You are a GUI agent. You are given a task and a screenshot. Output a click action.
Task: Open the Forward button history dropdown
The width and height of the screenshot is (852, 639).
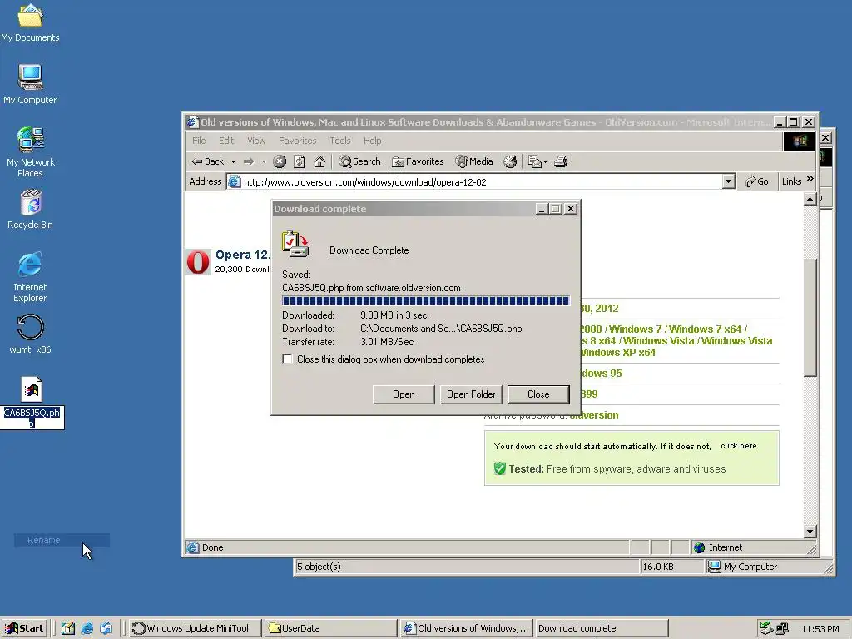[264, 161]
